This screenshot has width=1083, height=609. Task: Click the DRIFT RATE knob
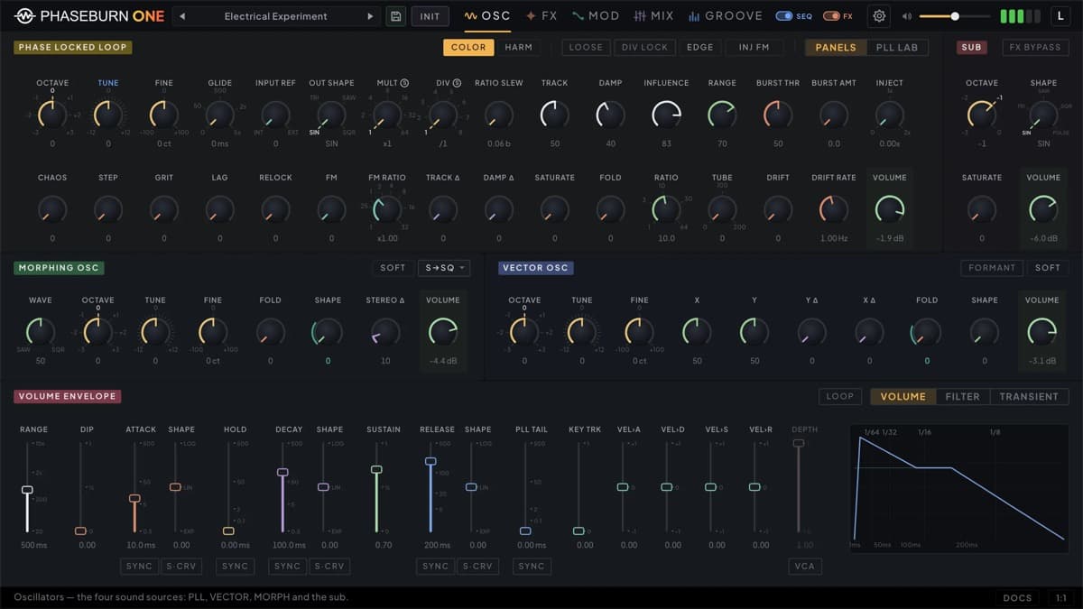834,209
